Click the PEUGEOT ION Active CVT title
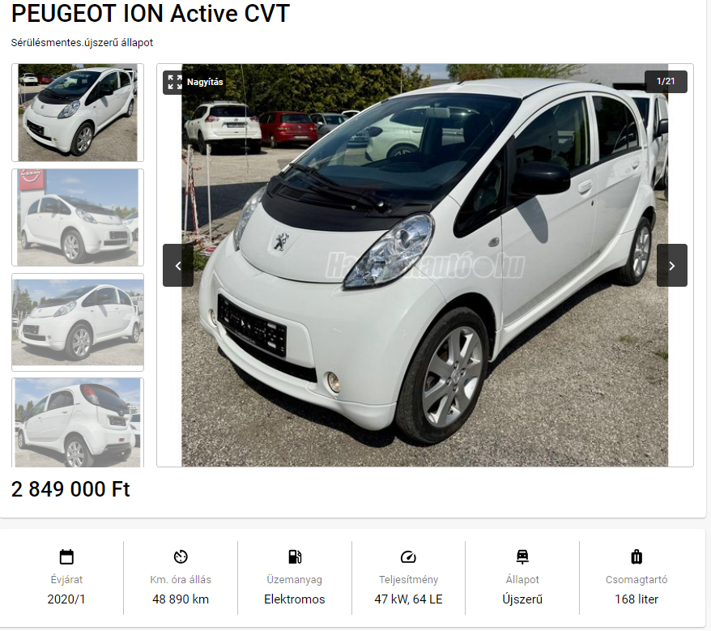The height and width of the screenshot is (631, 711). [x=150, y=13]
